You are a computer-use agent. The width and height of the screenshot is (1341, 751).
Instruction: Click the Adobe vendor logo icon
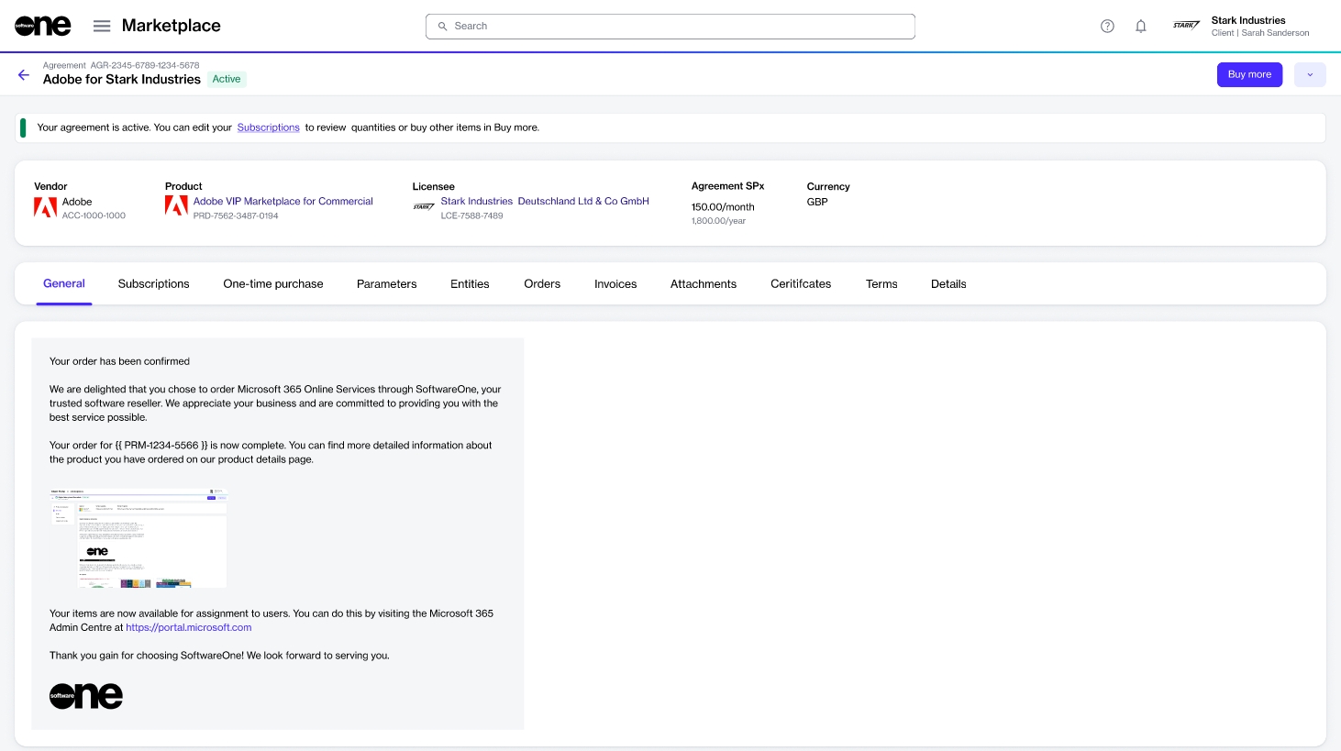[x=45, y=208]
